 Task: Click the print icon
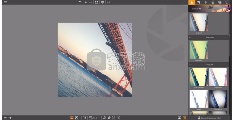(x=102, y=2)
